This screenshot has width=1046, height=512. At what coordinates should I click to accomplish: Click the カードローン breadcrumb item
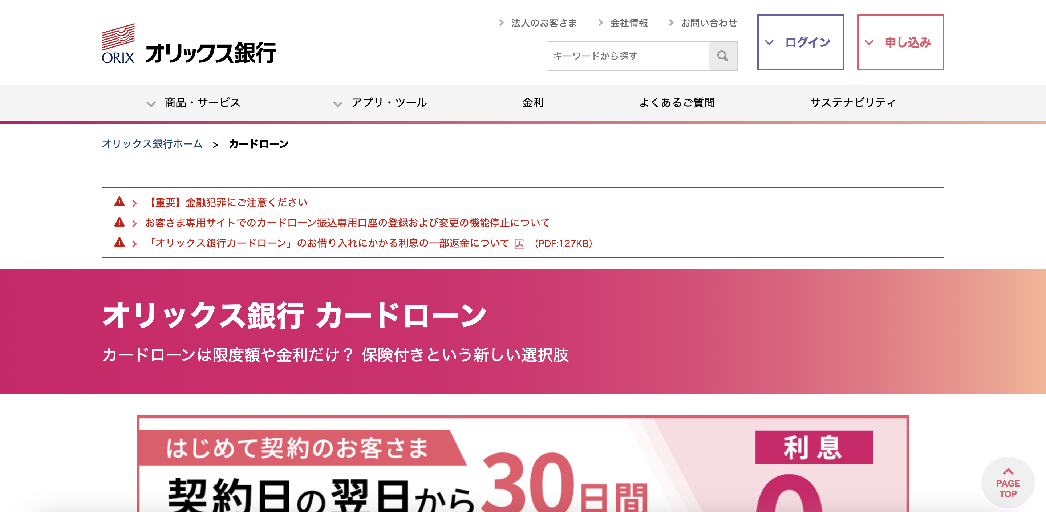point(258,143)
